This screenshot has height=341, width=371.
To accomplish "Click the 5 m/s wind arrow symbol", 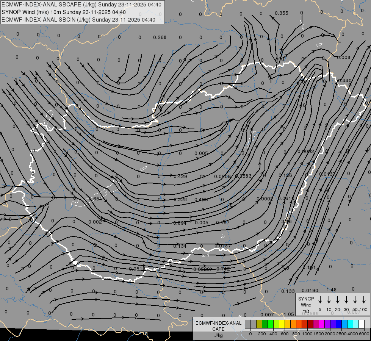I will (320, 299).
